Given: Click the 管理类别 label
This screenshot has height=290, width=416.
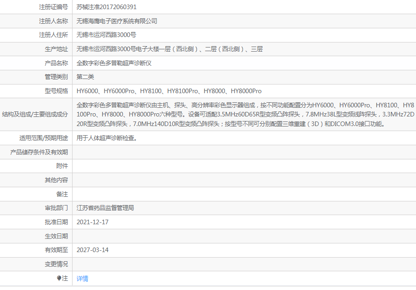Looking at the screenshot, I should [x=56, y=77].
